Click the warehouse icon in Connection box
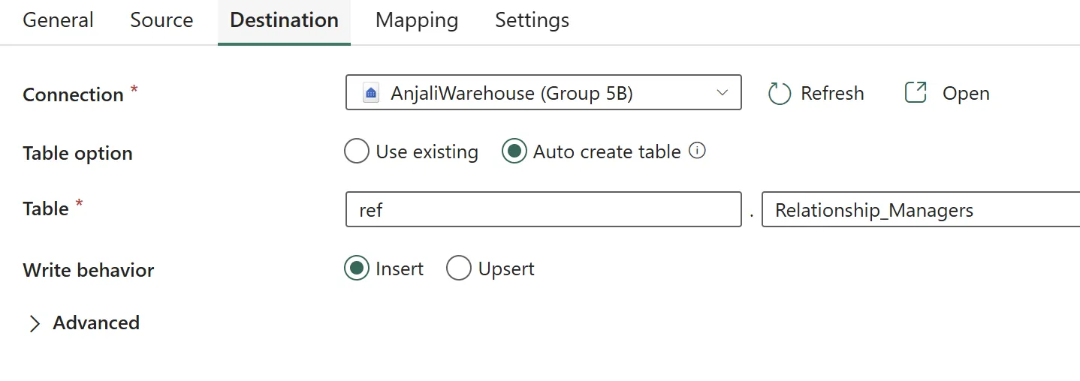The image size is (1080, 381). (x=371, y=94)
